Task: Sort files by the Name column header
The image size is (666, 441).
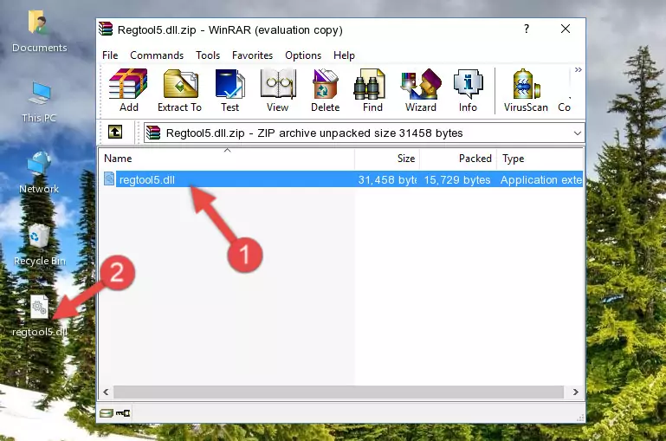Action: point(227,159)
